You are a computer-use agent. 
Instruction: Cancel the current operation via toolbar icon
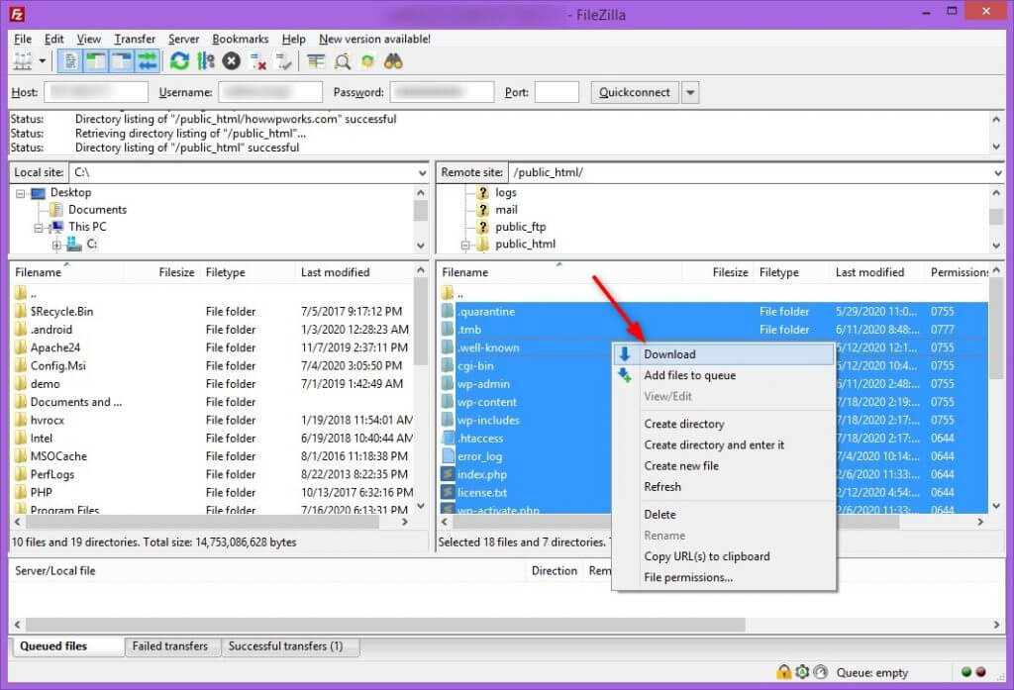(x=232, y=61)
